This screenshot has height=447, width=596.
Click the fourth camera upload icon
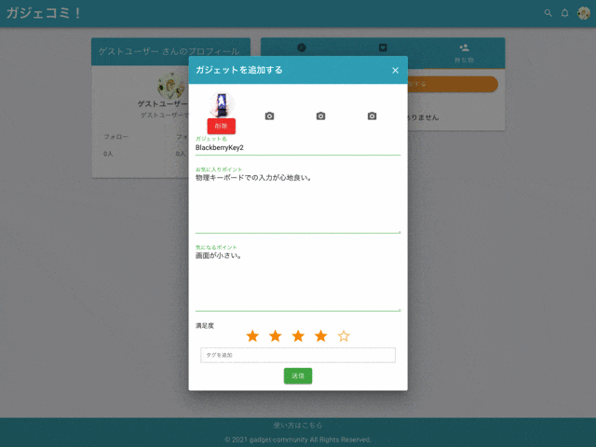pyautogui.click(x=372, y=115)
